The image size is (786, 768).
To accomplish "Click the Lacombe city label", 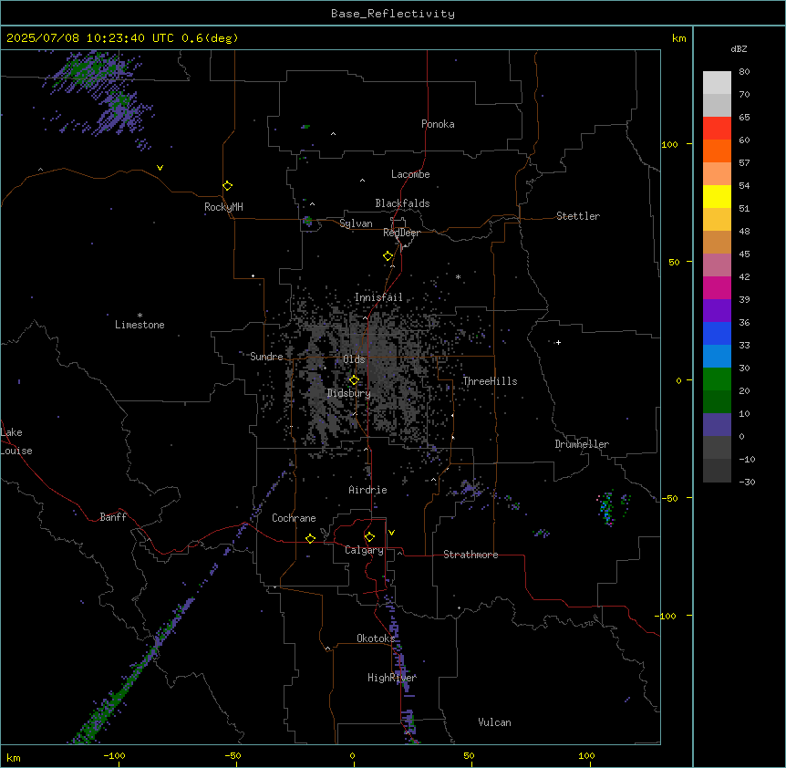I will (x=410, y=174).
